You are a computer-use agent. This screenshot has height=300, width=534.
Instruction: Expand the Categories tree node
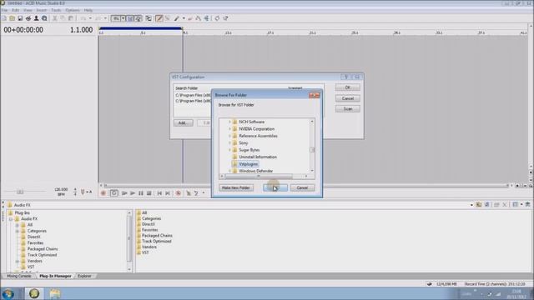[18, 231]
